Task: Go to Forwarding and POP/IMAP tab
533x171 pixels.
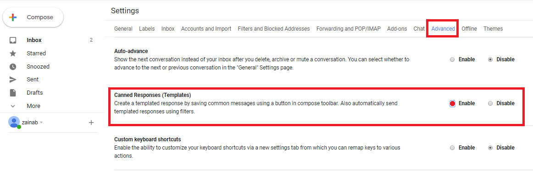Action: [x=349, y=29]
